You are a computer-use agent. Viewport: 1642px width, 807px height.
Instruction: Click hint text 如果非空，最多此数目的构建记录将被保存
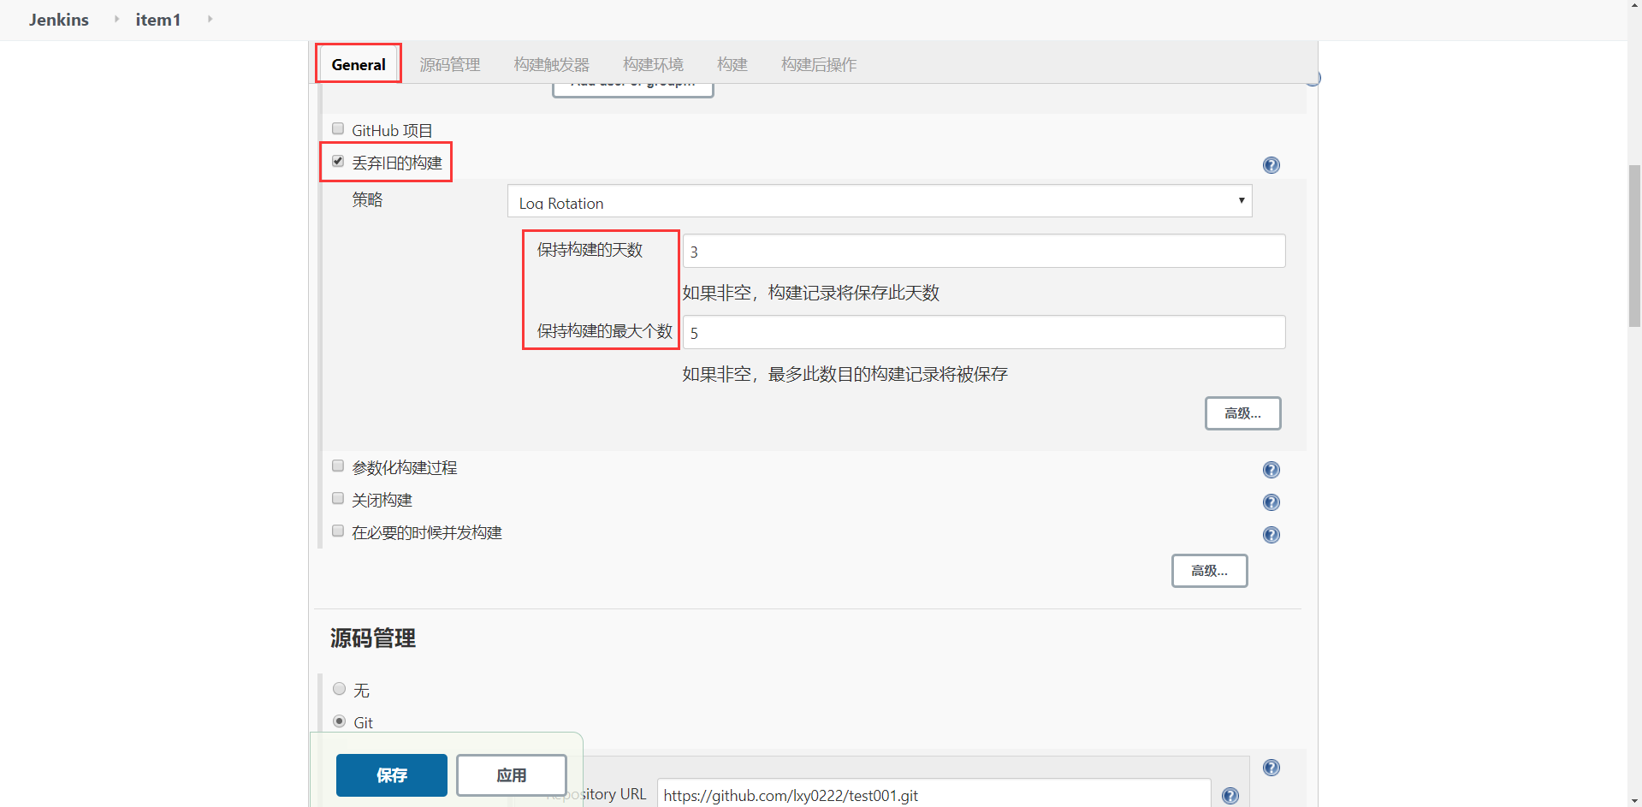(845, 374)
